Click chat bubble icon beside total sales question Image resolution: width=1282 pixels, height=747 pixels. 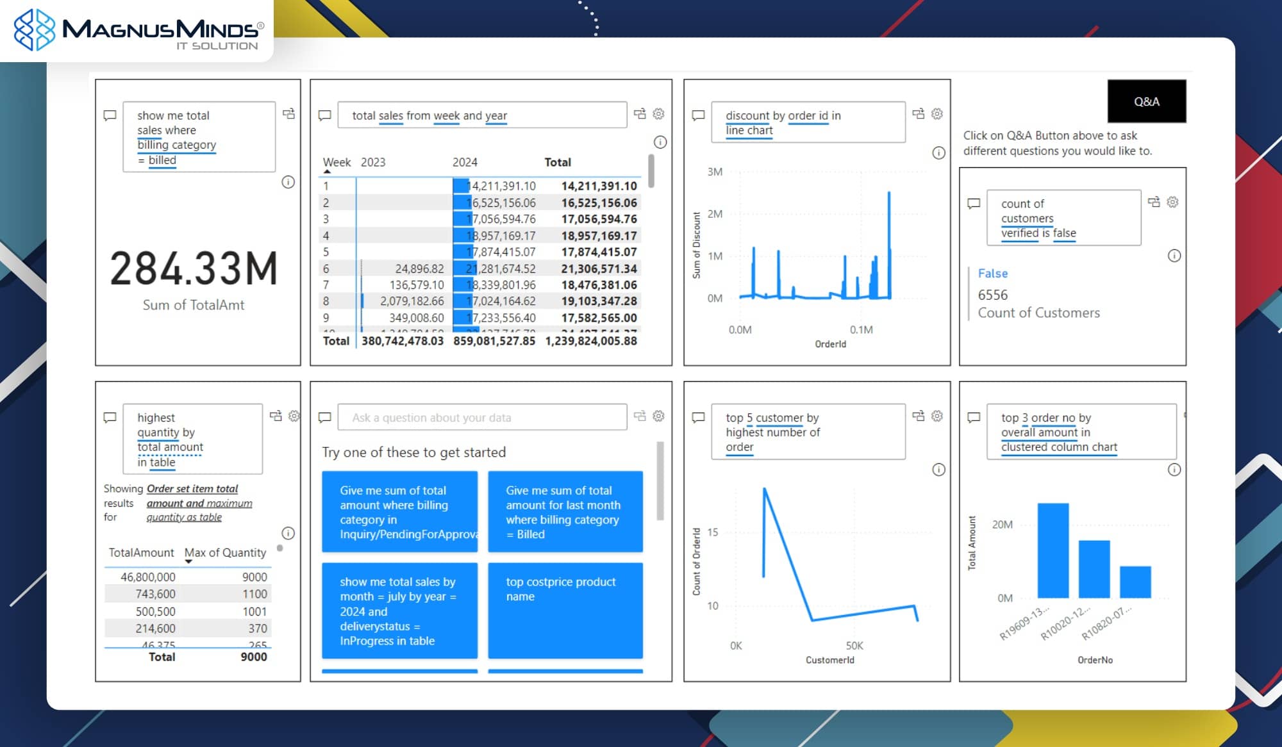coord(325,115)
